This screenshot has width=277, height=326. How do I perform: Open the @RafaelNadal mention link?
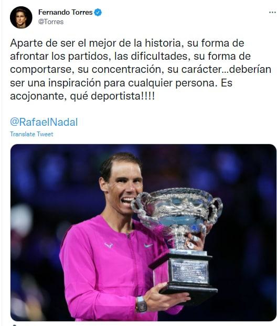[x=44, y=122]
